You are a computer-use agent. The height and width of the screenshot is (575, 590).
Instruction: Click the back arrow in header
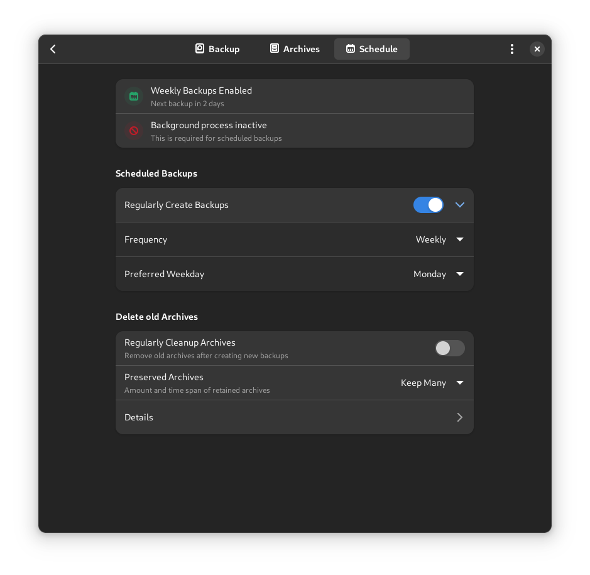pos(53,49)
